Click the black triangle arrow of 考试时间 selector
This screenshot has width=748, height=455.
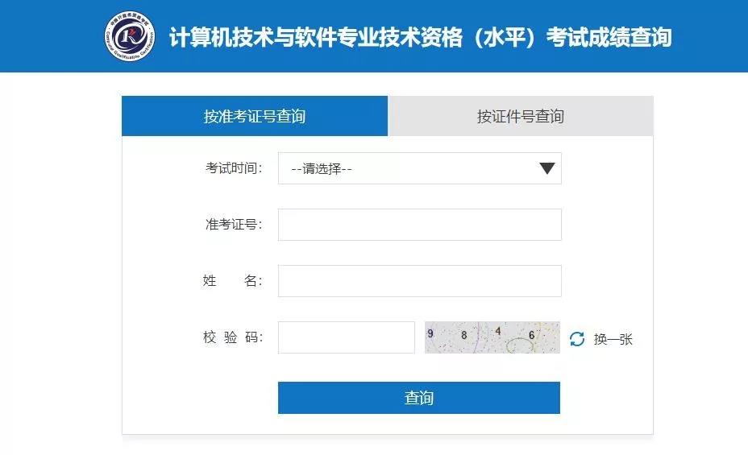coord(546,168)
